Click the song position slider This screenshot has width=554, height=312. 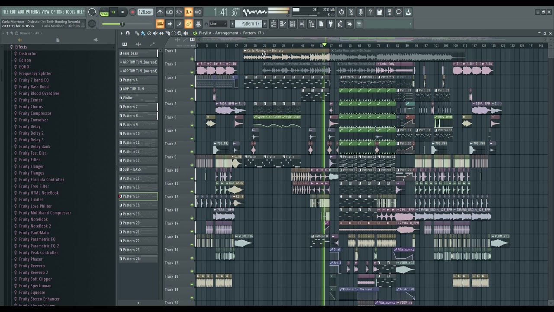pyautogui.click(x=127, y=24)
